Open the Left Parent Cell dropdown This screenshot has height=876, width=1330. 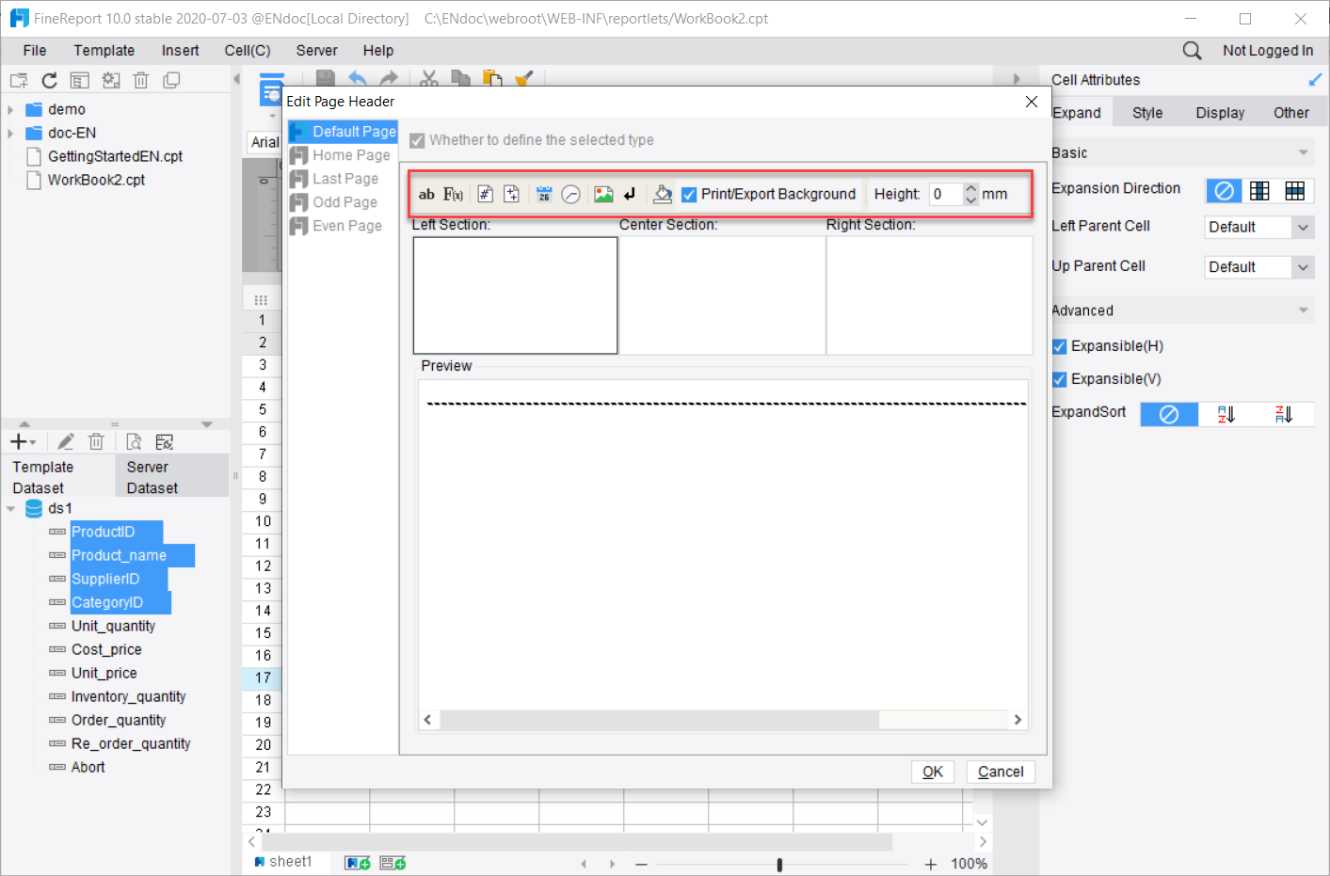(x=1304, y=227)
